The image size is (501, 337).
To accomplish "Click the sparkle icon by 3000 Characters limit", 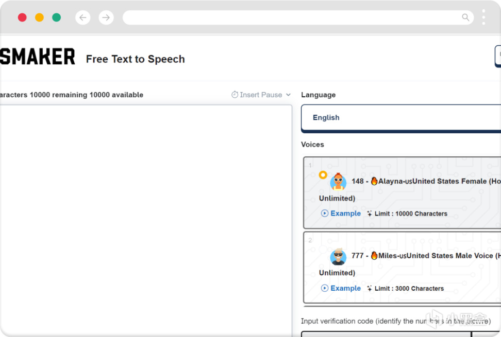I will pyautogui.click(x=370, y=289).
